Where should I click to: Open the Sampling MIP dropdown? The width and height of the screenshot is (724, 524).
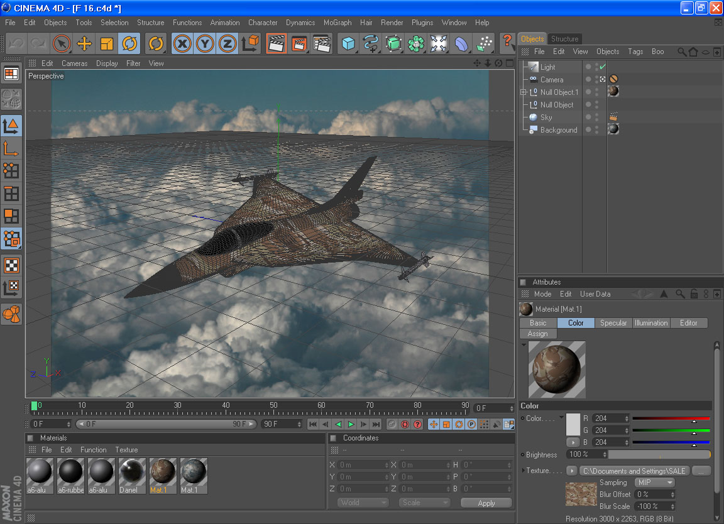click(x=655, y=483)
